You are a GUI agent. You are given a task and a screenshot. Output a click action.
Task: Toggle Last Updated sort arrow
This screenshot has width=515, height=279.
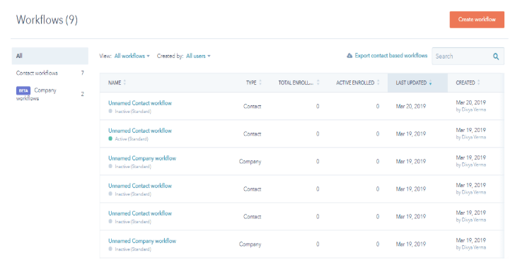(x=430, y=83)
